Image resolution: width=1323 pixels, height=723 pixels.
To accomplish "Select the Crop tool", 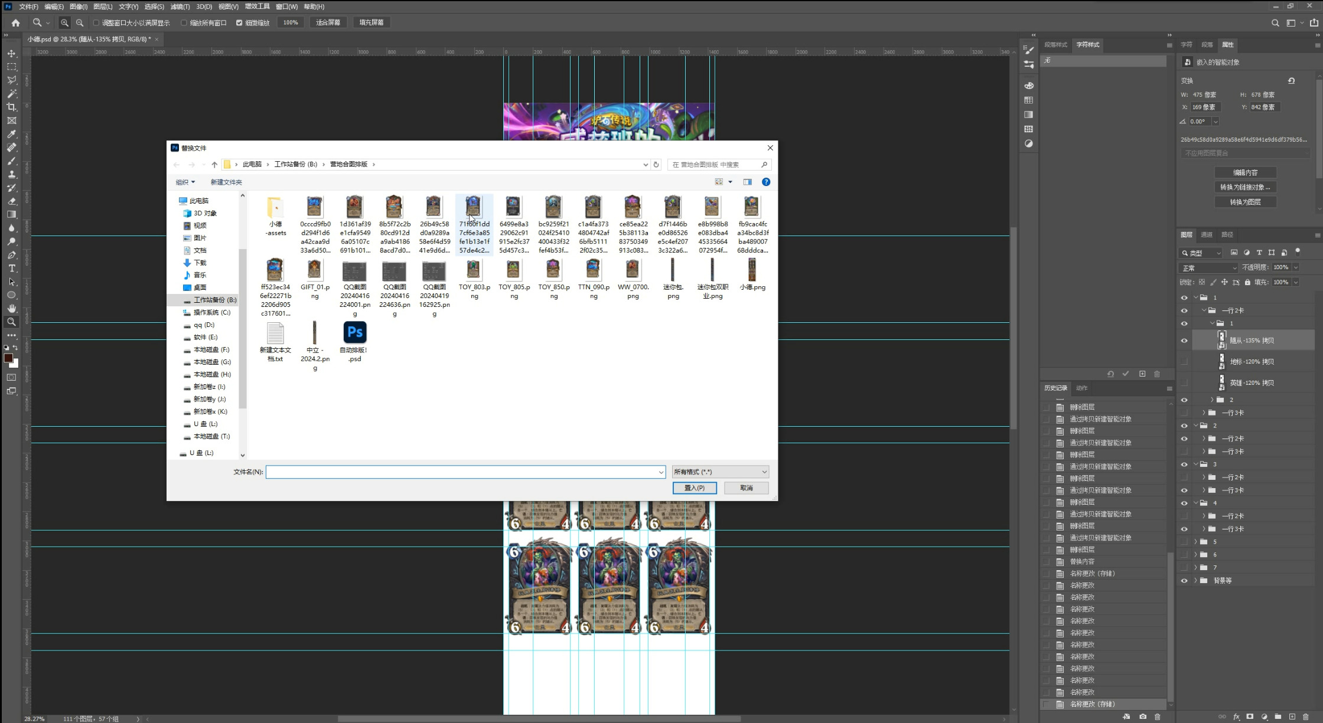I will pyautogui.click(x=11, y=107).
